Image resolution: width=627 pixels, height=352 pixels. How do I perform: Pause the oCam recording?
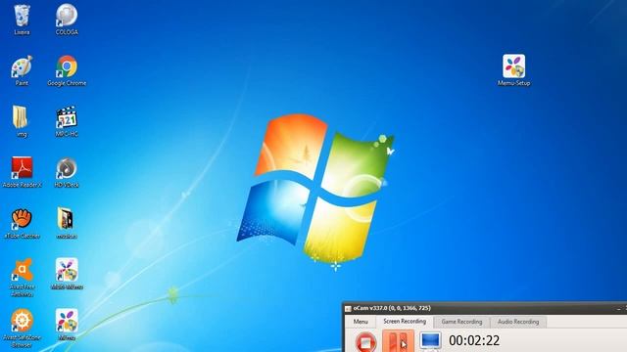398,341
